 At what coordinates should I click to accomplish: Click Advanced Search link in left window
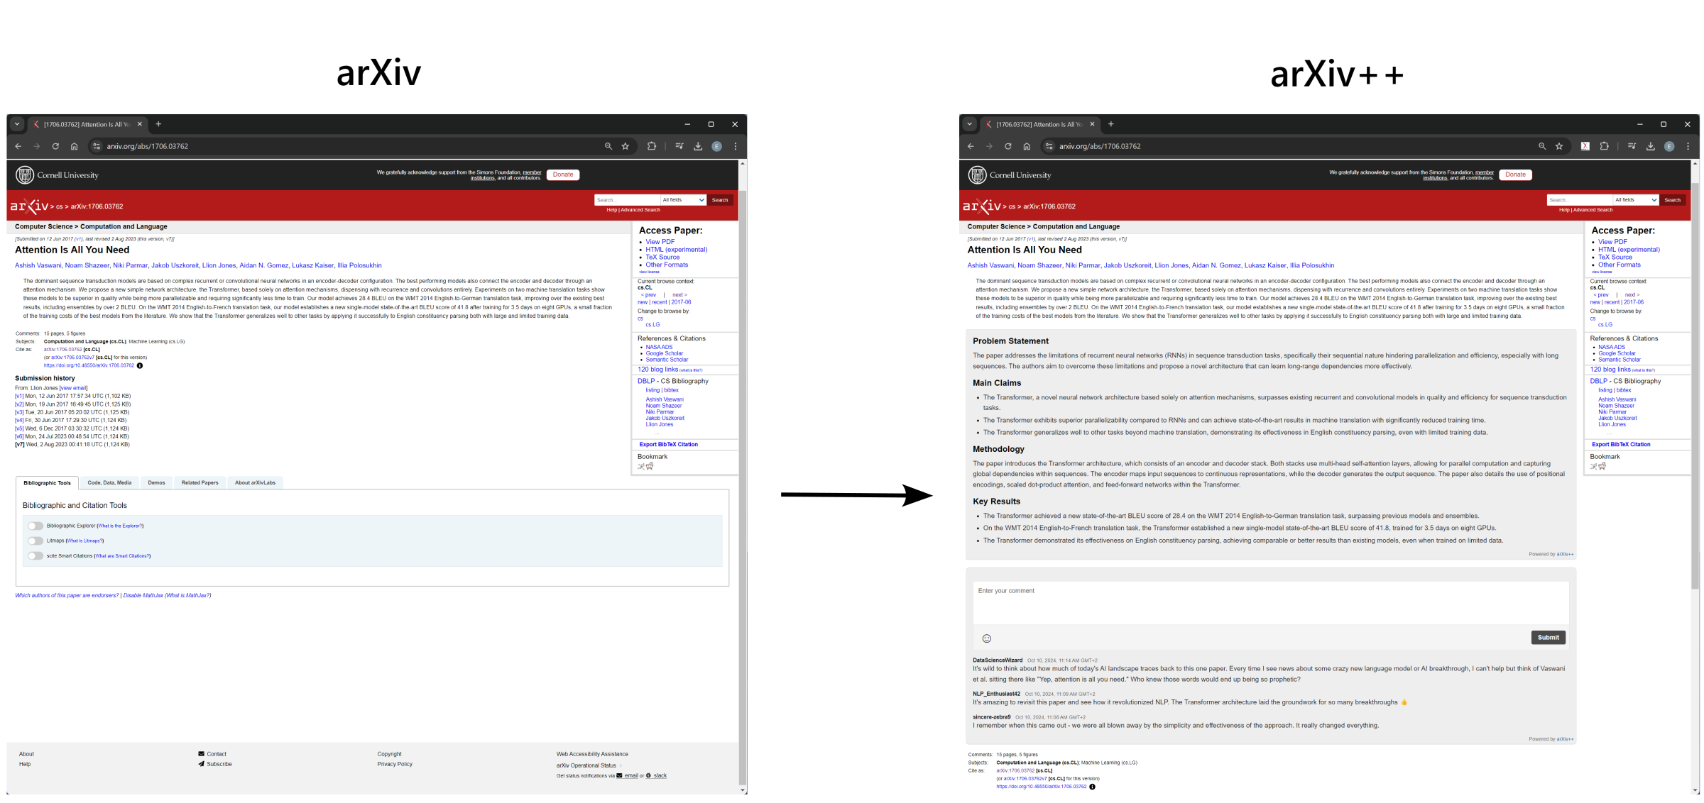coord(640,210)
